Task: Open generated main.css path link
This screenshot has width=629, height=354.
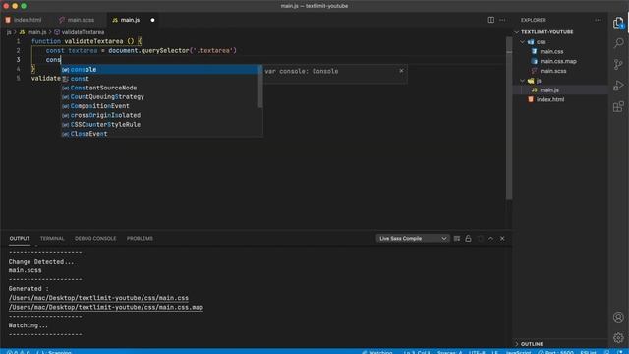Action: click(98, 298)
